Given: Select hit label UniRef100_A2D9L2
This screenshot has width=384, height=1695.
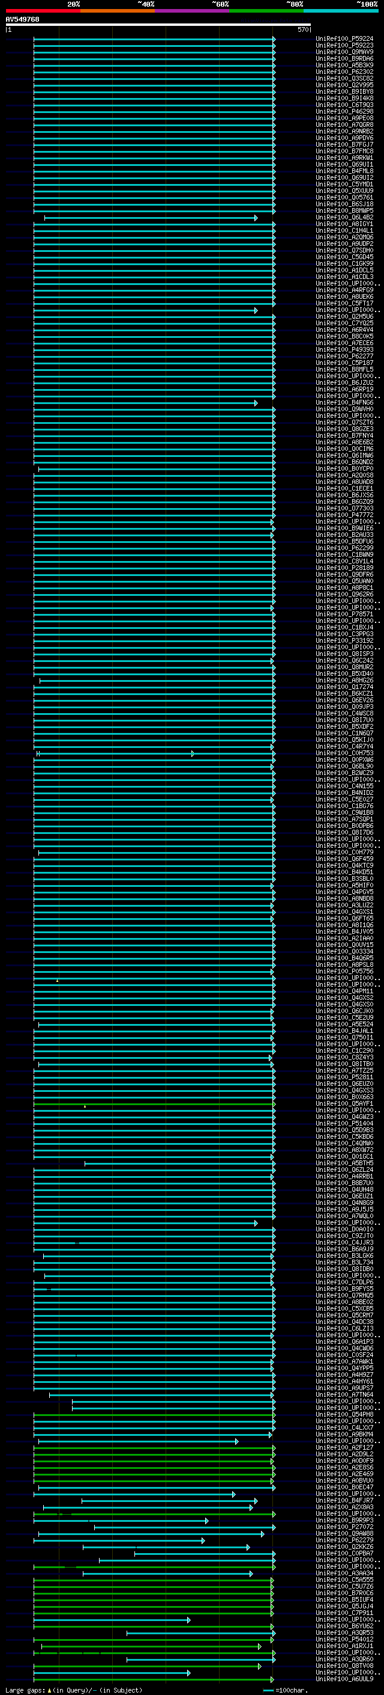Looking at the screenshot, I should pyautogui.click(x=344, y=1453).
